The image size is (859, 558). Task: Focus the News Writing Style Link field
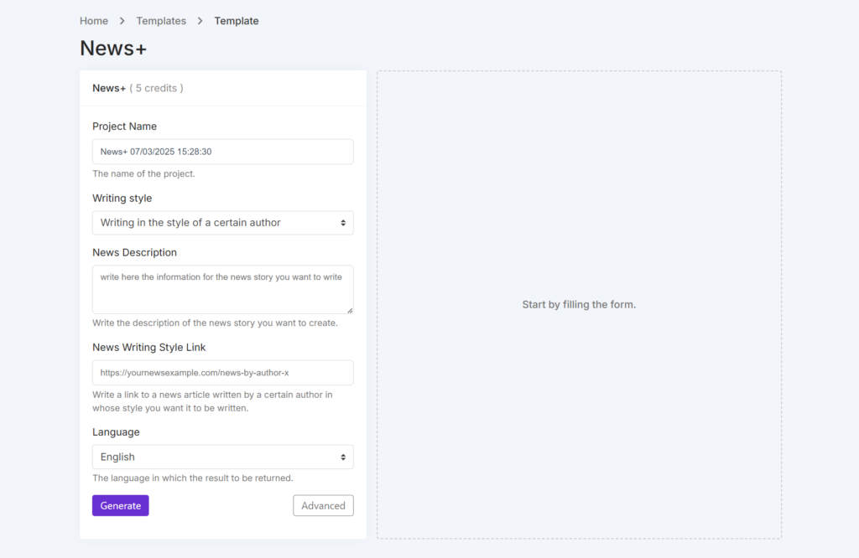tap(222, 373)
